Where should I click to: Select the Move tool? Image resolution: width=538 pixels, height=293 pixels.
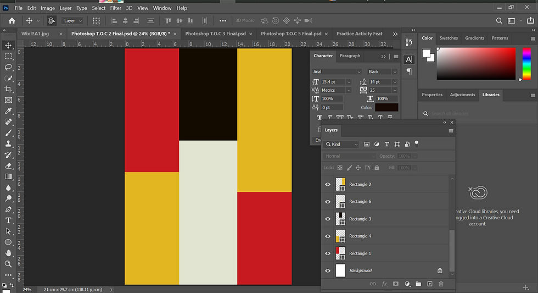[x=8, y=45]
